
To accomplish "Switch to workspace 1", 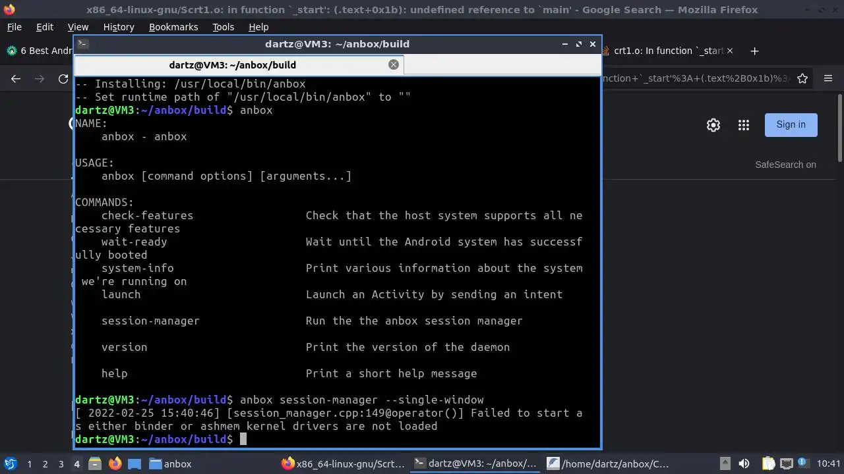I will coord(29,464).
